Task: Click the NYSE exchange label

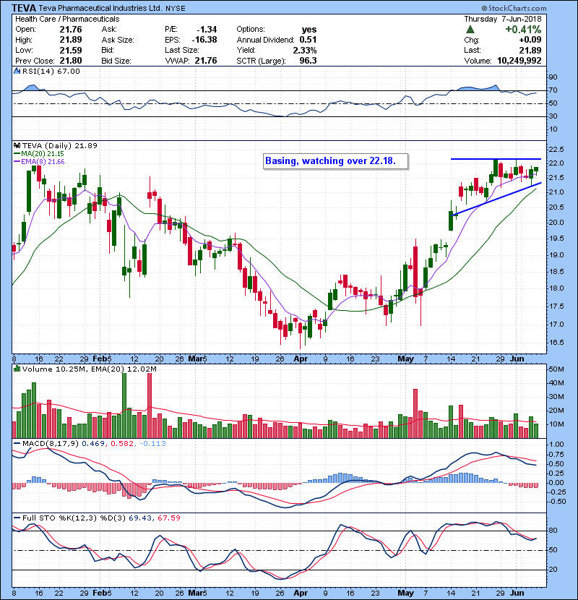Action: click(x=176, y=9)
